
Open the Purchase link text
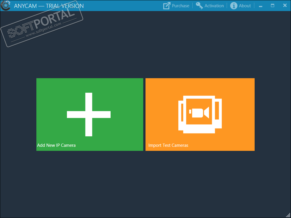click(x=181, y=6)
